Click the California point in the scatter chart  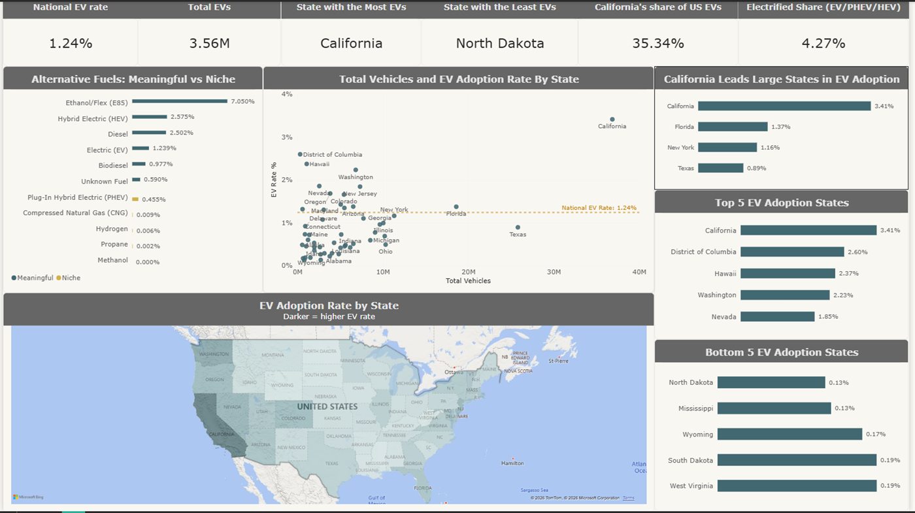coord(612,120)
